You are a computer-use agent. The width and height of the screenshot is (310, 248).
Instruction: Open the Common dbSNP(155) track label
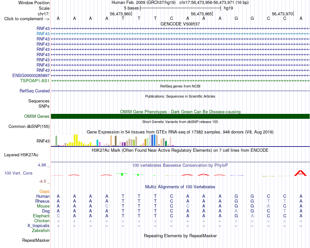pyautogui.click(x=29, y=126)
